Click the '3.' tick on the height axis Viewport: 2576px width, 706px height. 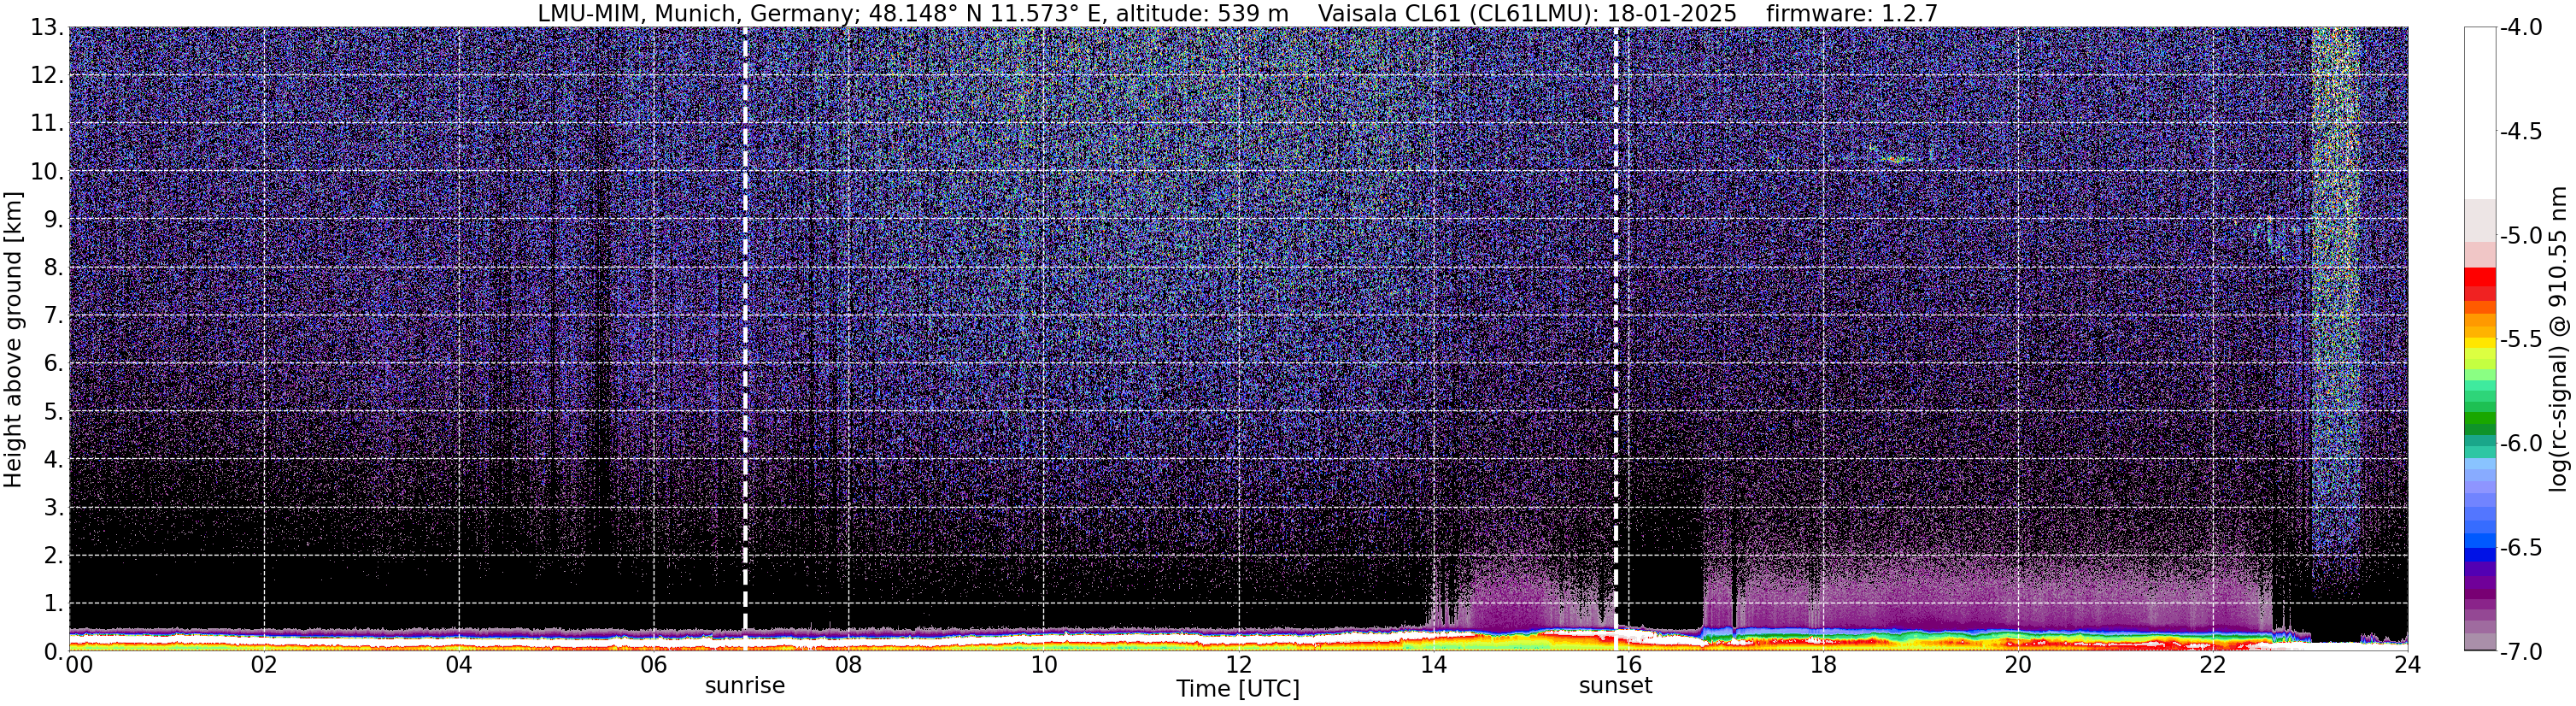click(x=53, y=508)
